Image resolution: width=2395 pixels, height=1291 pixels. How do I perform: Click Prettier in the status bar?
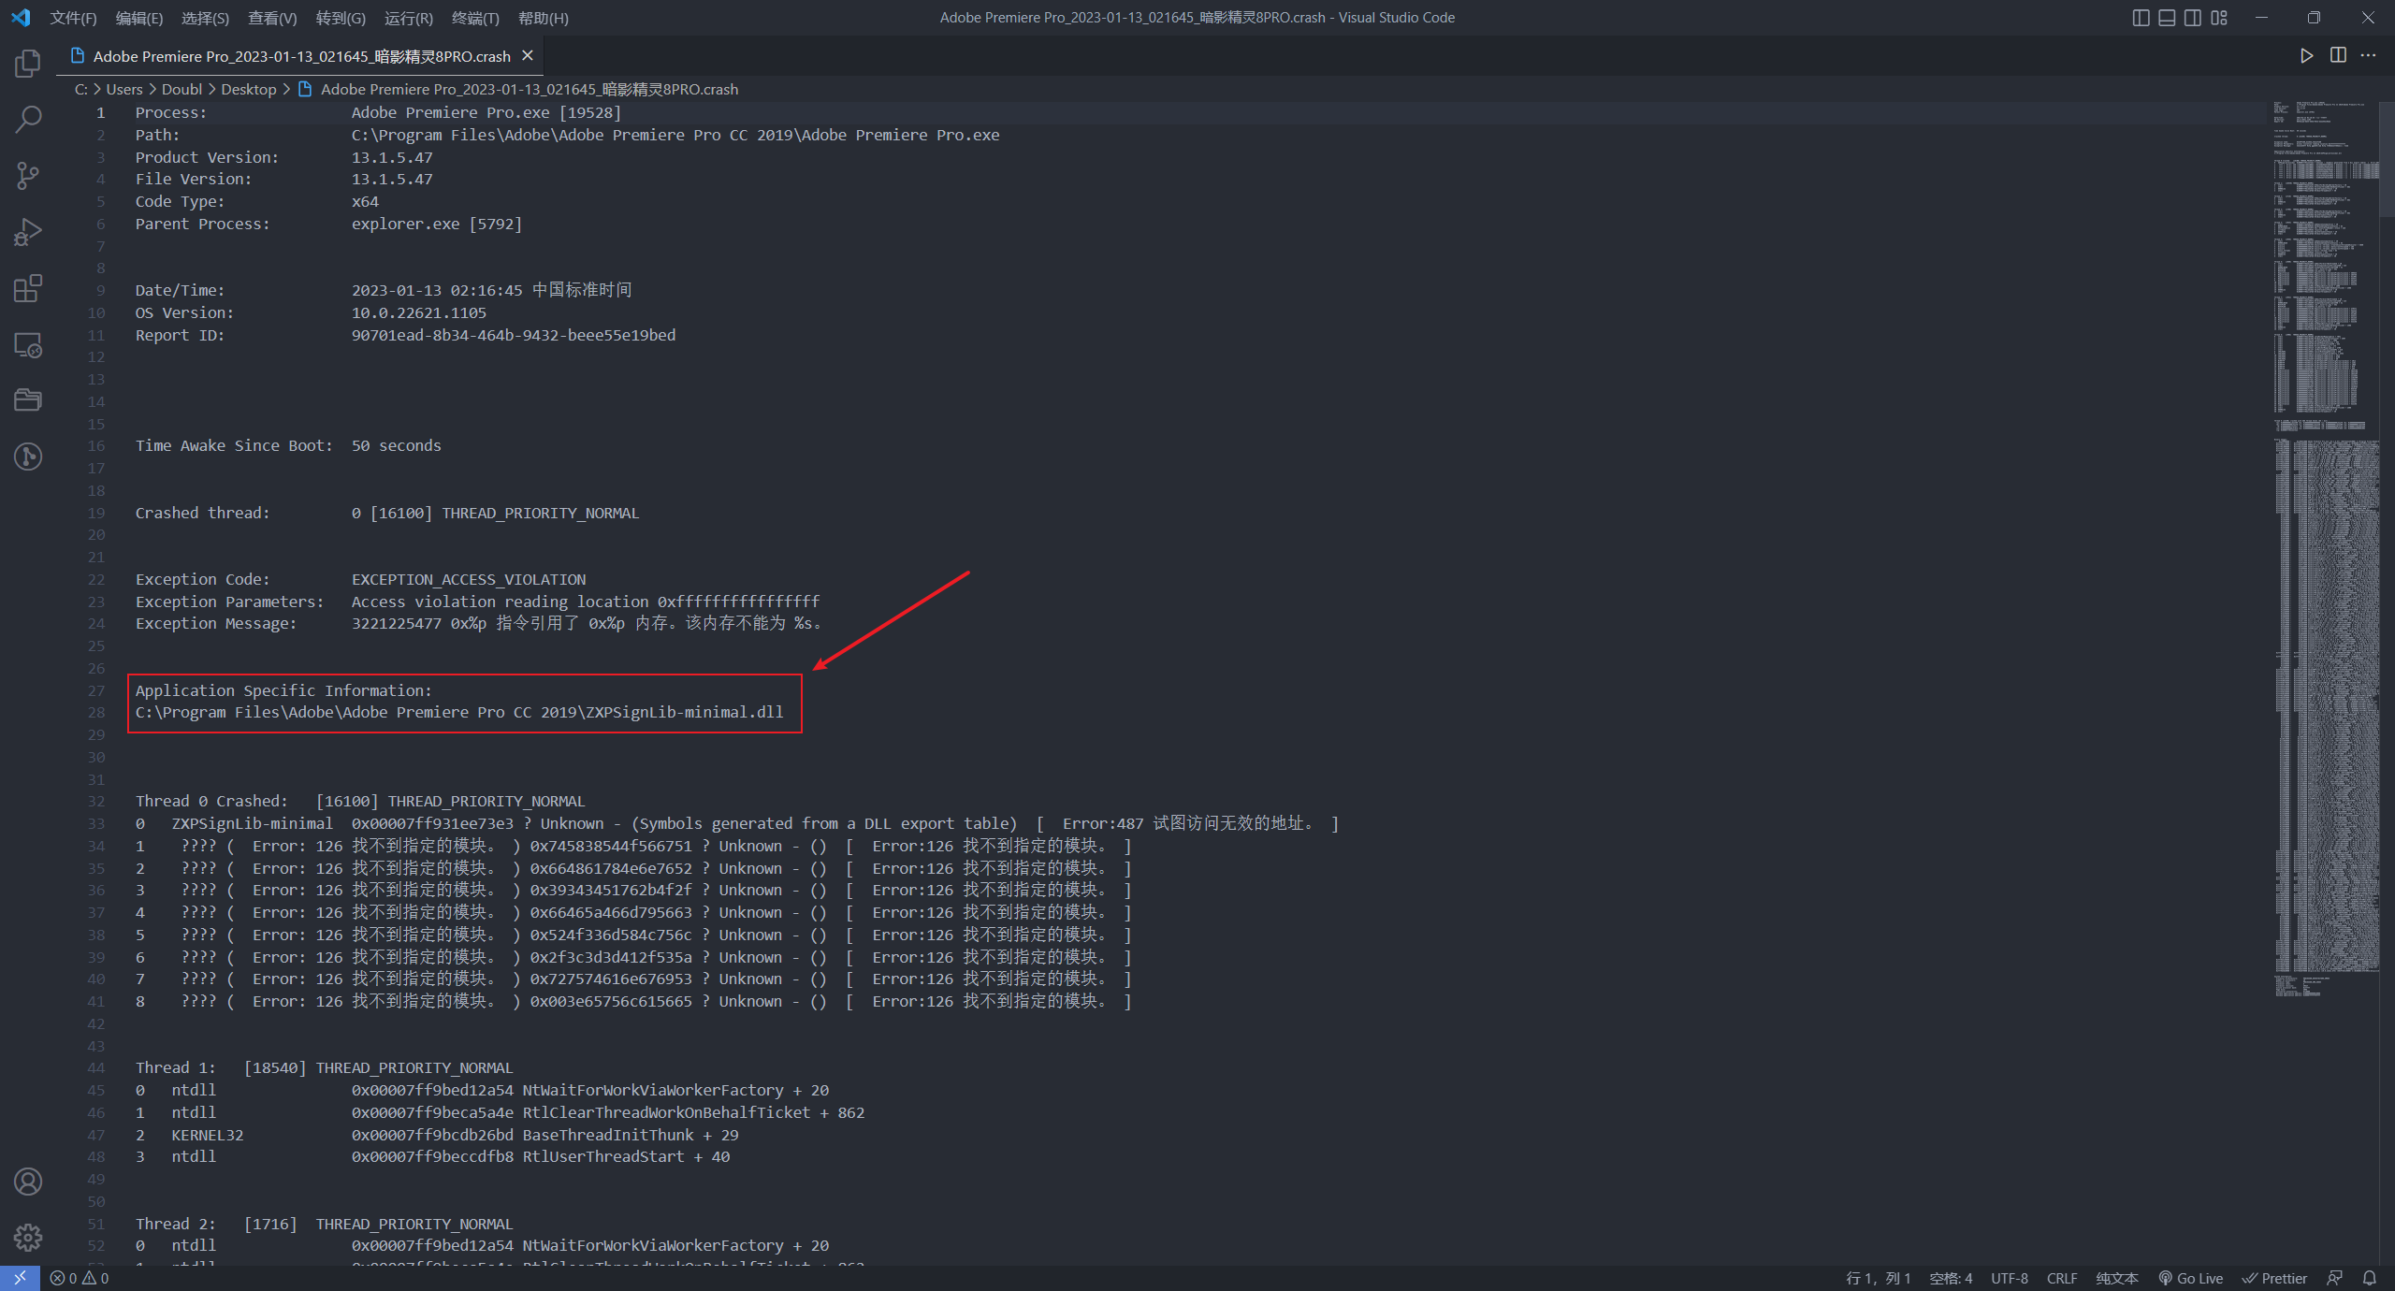[x=2274, y=1278]
